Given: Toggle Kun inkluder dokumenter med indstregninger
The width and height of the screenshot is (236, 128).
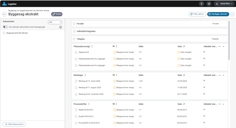Looking at the screenshot, I should pos(5,27).
